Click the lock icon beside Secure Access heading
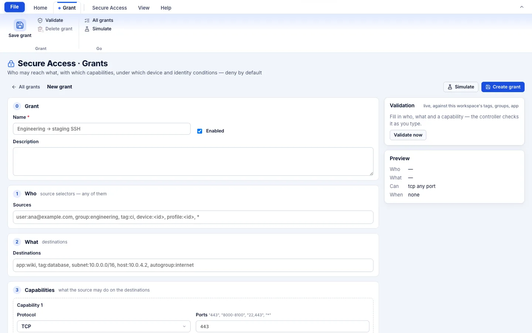 (x=11, y=64)
